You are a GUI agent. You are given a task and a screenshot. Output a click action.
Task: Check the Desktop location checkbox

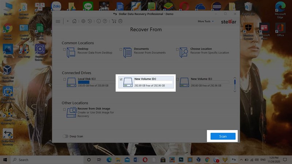(x=64, y=50)
